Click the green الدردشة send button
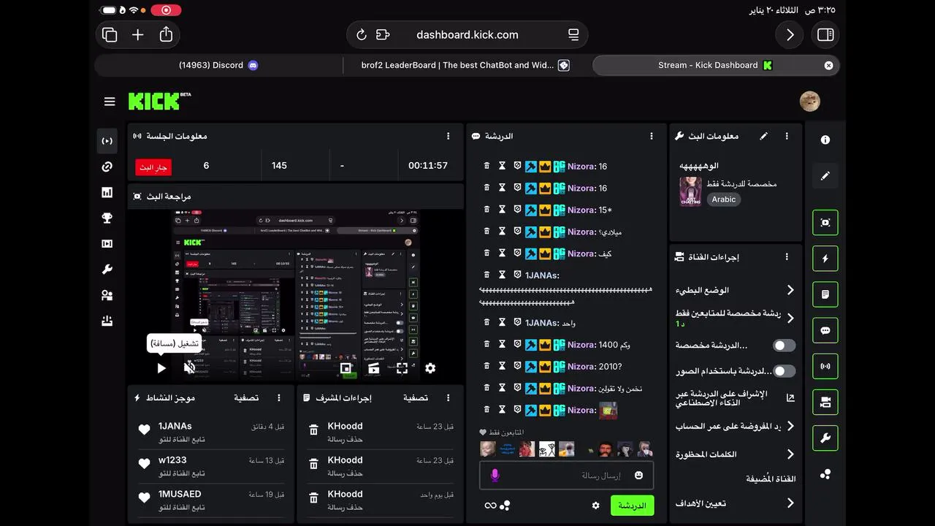The height and width of the screenshot is (526, 935). 632,506
